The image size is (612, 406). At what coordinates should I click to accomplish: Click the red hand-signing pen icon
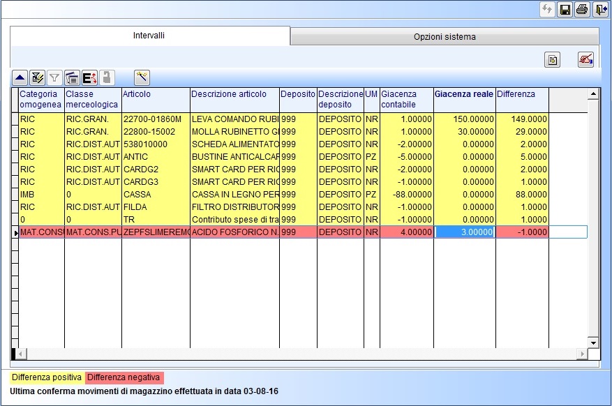click(x=585, y=60)
